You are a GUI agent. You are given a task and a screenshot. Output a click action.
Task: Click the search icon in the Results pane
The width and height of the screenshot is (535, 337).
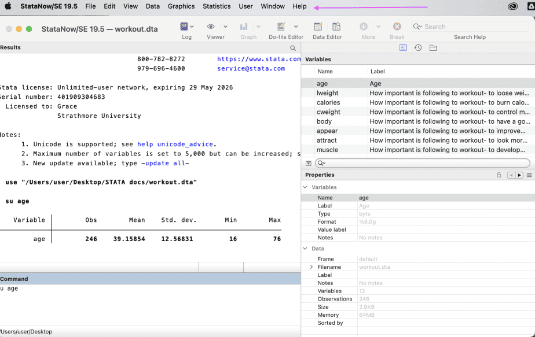[x=293, y=47]
